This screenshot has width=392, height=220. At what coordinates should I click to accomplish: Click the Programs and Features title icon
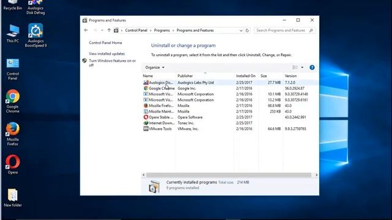tap(85, 20)
